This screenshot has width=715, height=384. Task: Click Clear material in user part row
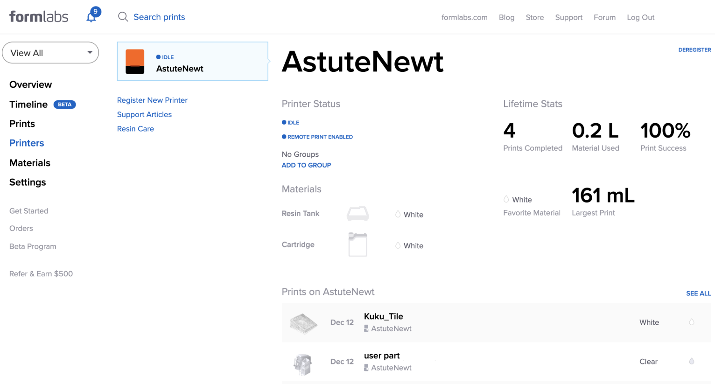pyautogui.click(x=648, y=362)
